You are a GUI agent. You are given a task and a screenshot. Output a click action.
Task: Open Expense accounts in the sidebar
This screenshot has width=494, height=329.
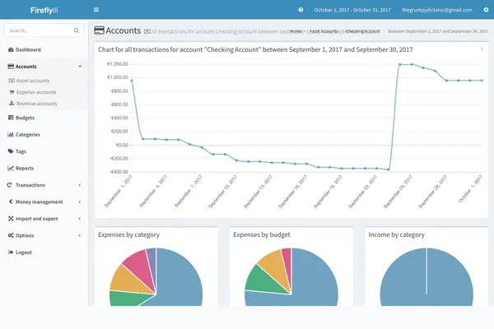[x=35, y=92]
